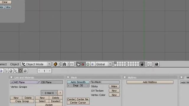Open draw type selector arrows beside shading icon
Image resolution: width=189 pixels, height=106 pixels.
(x=59, y=64)
